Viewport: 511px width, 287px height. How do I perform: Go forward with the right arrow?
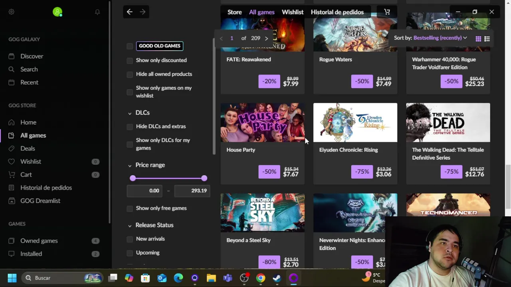(143, 12)
